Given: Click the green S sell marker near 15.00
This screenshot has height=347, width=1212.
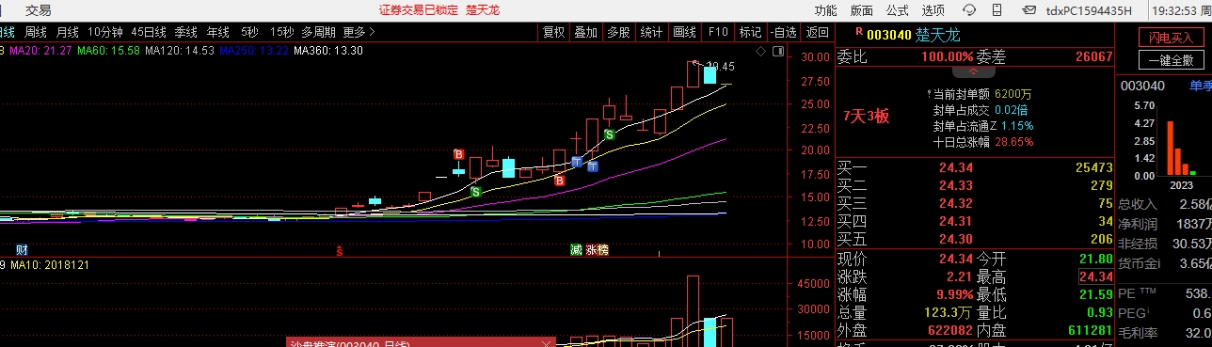Looking at the screenshot, I should coord(475,192).
